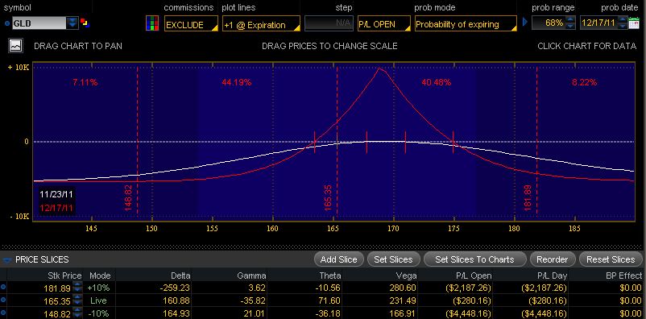The image size is (646, 319).
Task: Open the plot lines +1 @ Expiration dropdown
Action: [261, 24]
